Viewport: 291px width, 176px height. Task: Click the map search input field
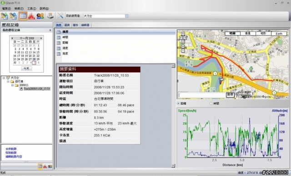(202, 95)
